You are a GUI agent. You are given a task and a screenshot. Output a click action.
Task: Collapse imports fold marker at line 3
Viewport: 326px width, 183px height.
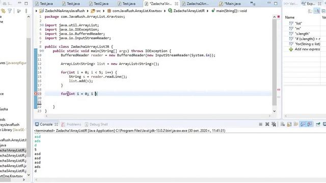pos(43,25)
